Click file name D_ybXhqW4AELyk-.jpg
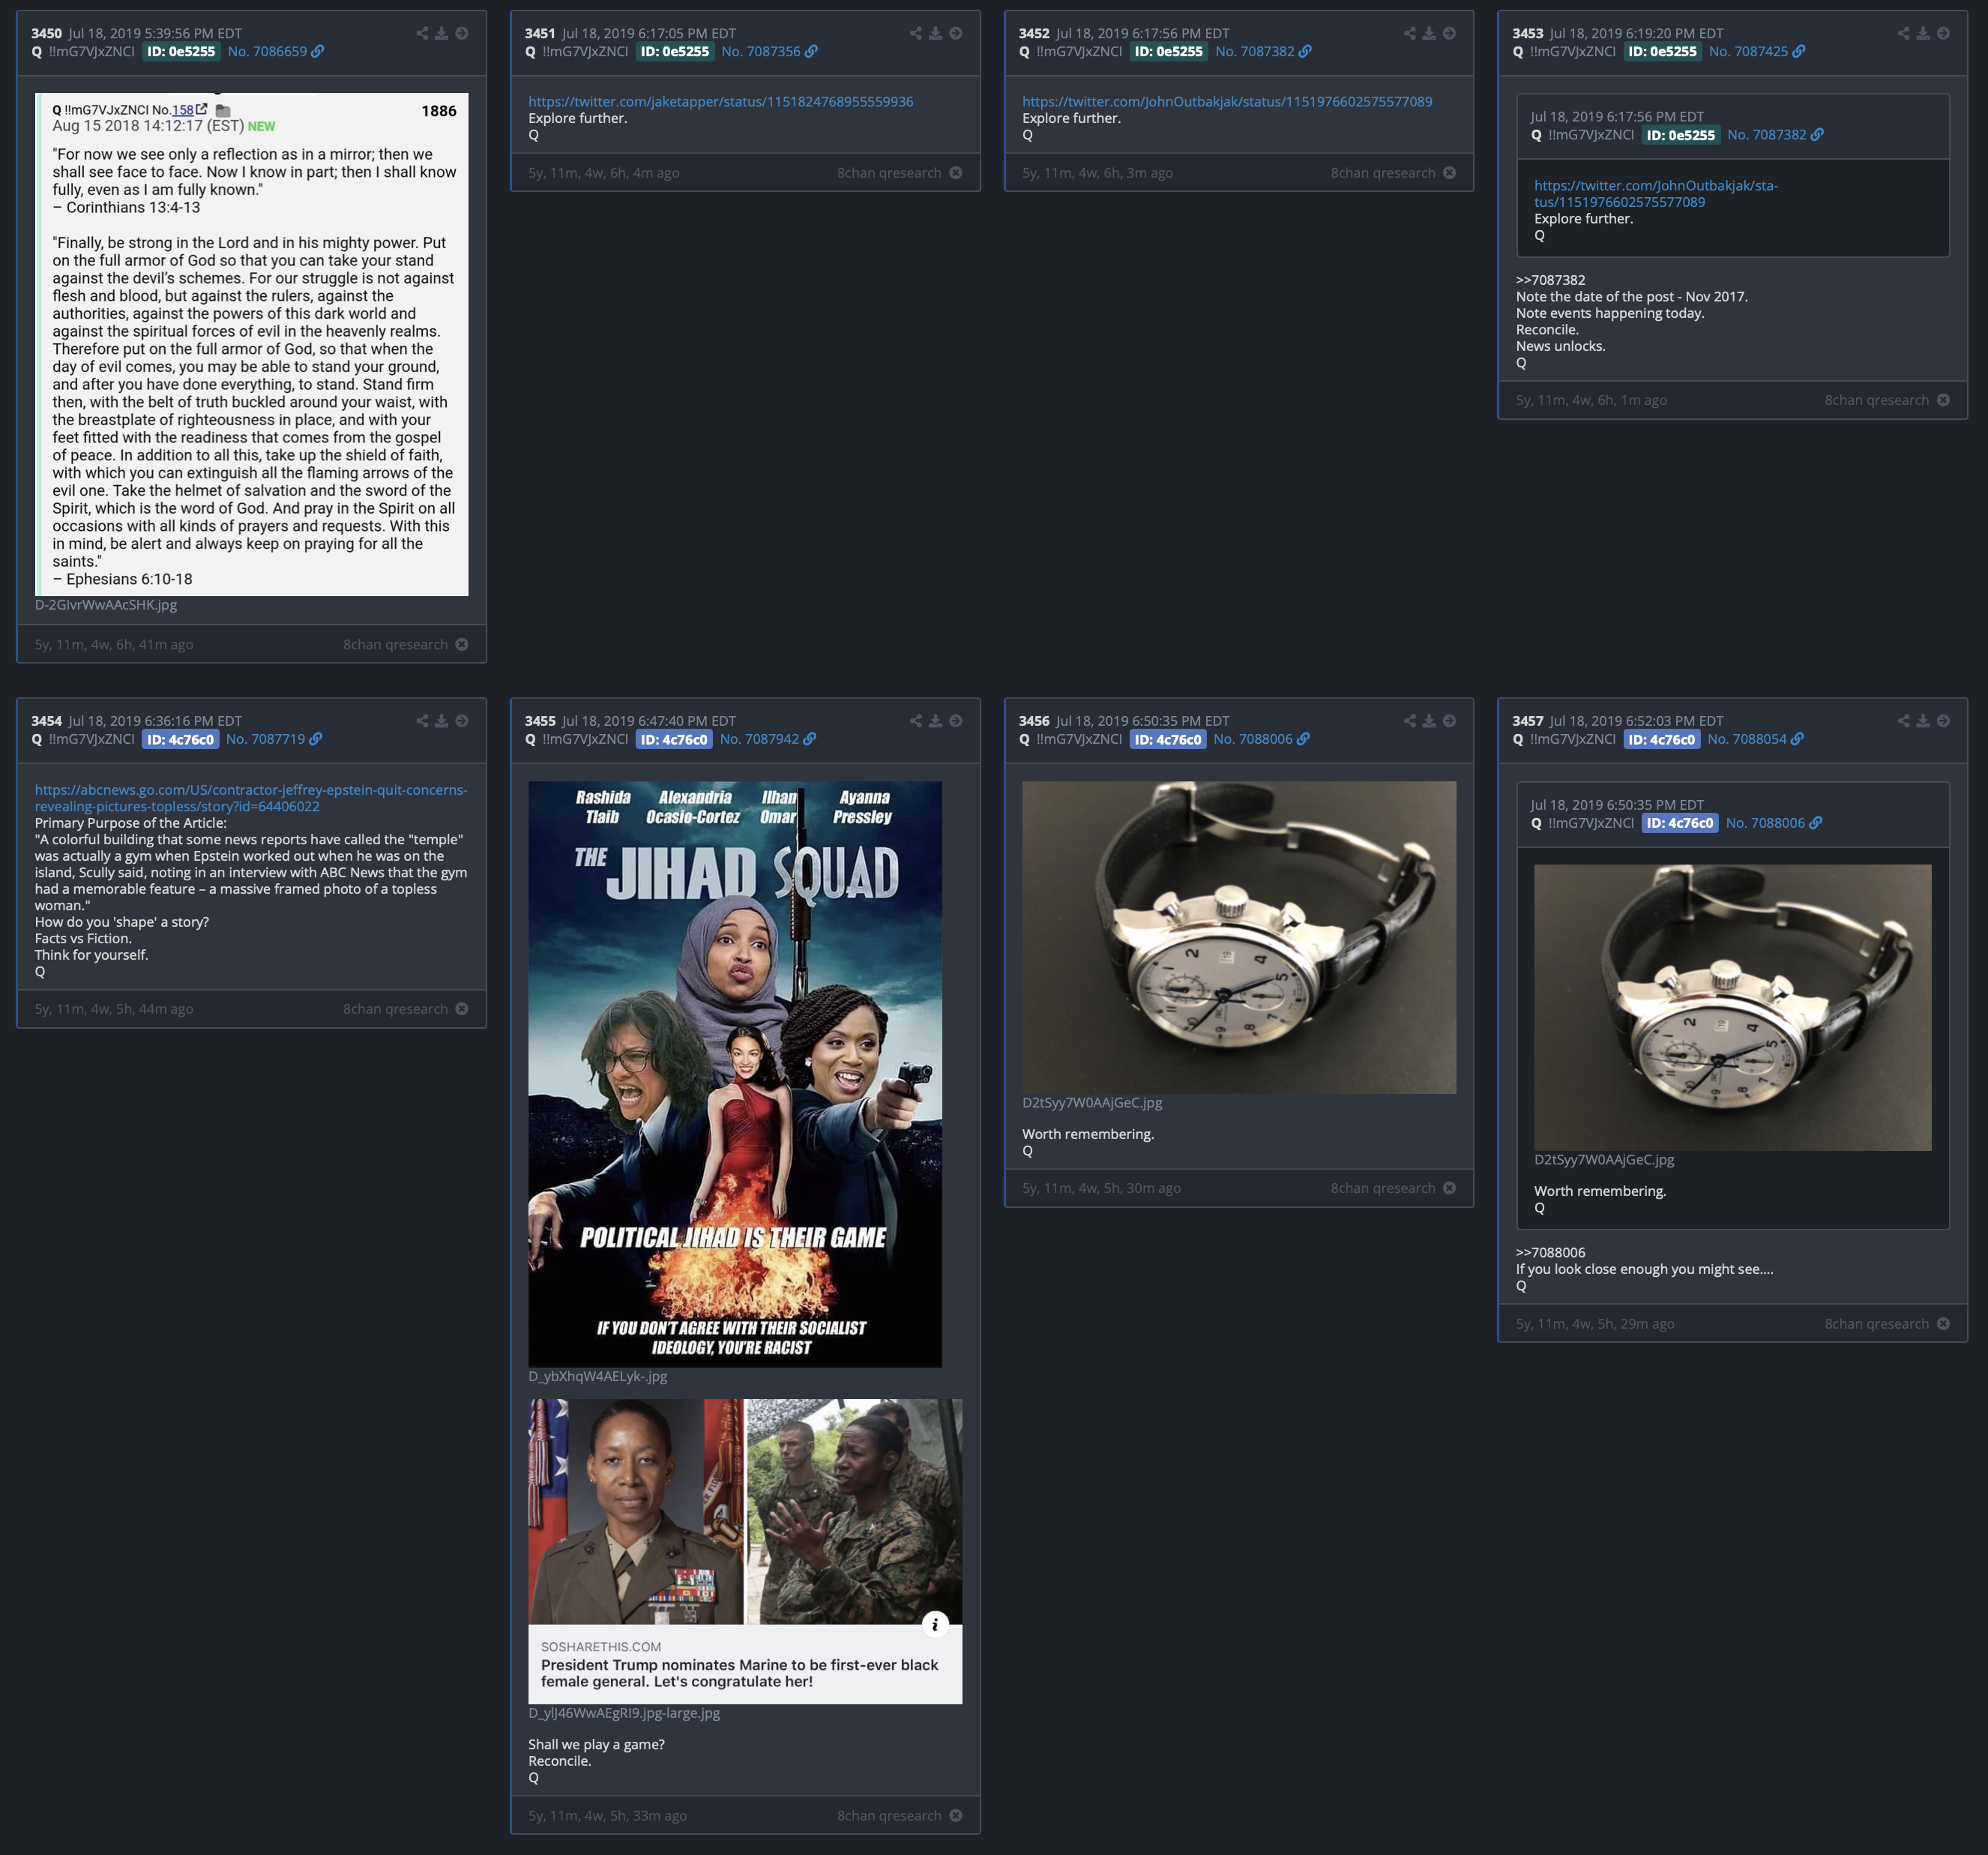The height and width of the screenshot is (1855, 1988). tap(598, 1377)
